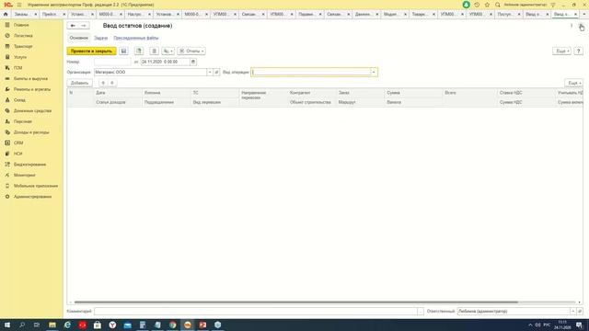589x331 pixels.
Task: Move table row up arrow
Action: click(103, 83)
